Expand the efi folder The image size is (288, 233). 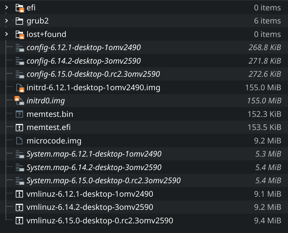[6, 8]
